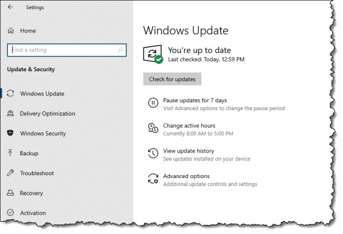This screenshot has width=343, height=234.
Task: Open Advanced options
Action: tap(186, 176)
